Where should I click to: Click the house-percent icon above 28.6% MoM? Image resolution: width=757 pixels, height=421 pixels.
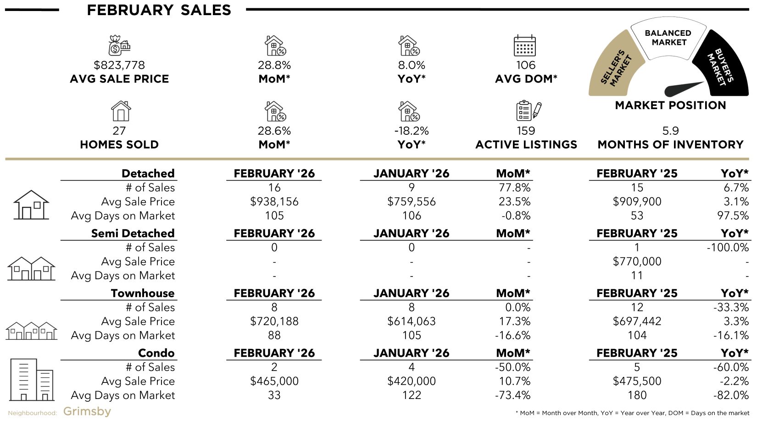tap(275, 111)
